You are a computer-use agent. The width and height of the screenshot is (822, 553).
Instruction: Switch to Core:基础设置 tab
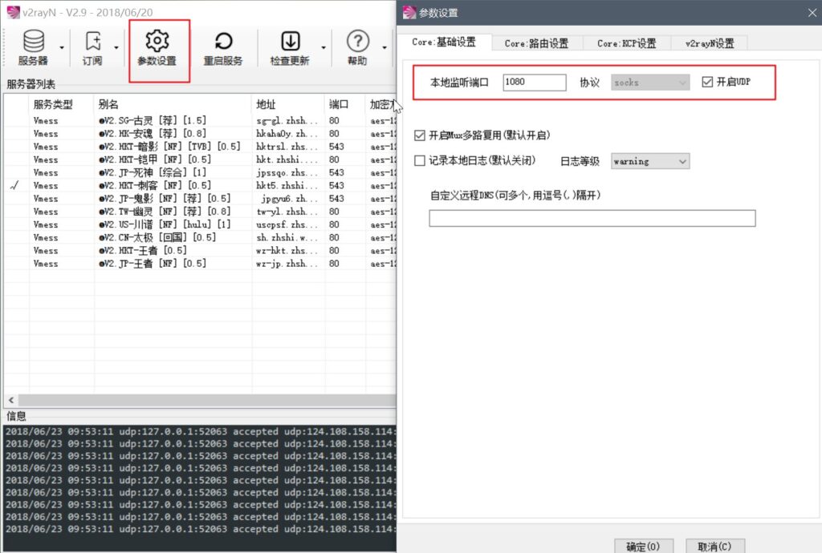[444, 42]
